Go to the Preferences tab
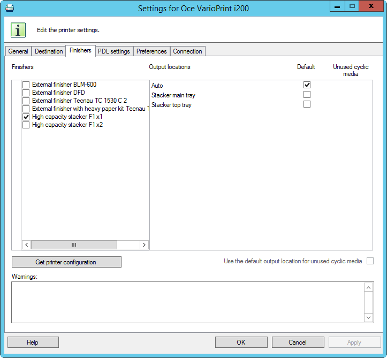Screen dimensions: 387x358 (x=151, y=51)
